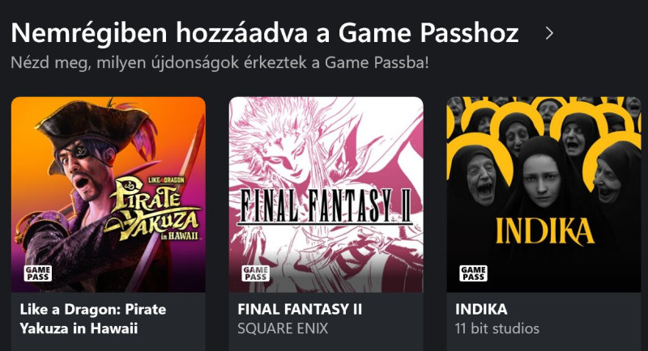
Task: Click Game Pass badge on INDIKA cover
Action: pyautogui.click(x=474, y=273)
